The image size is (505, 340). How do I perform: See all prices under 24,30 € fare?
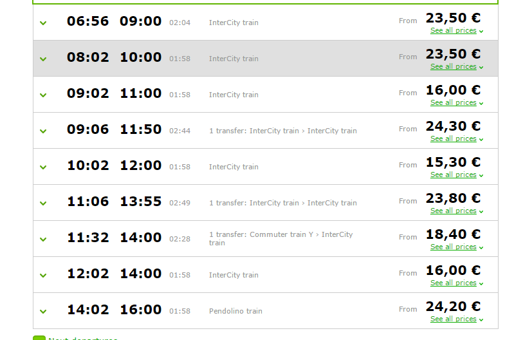(454, 139)
